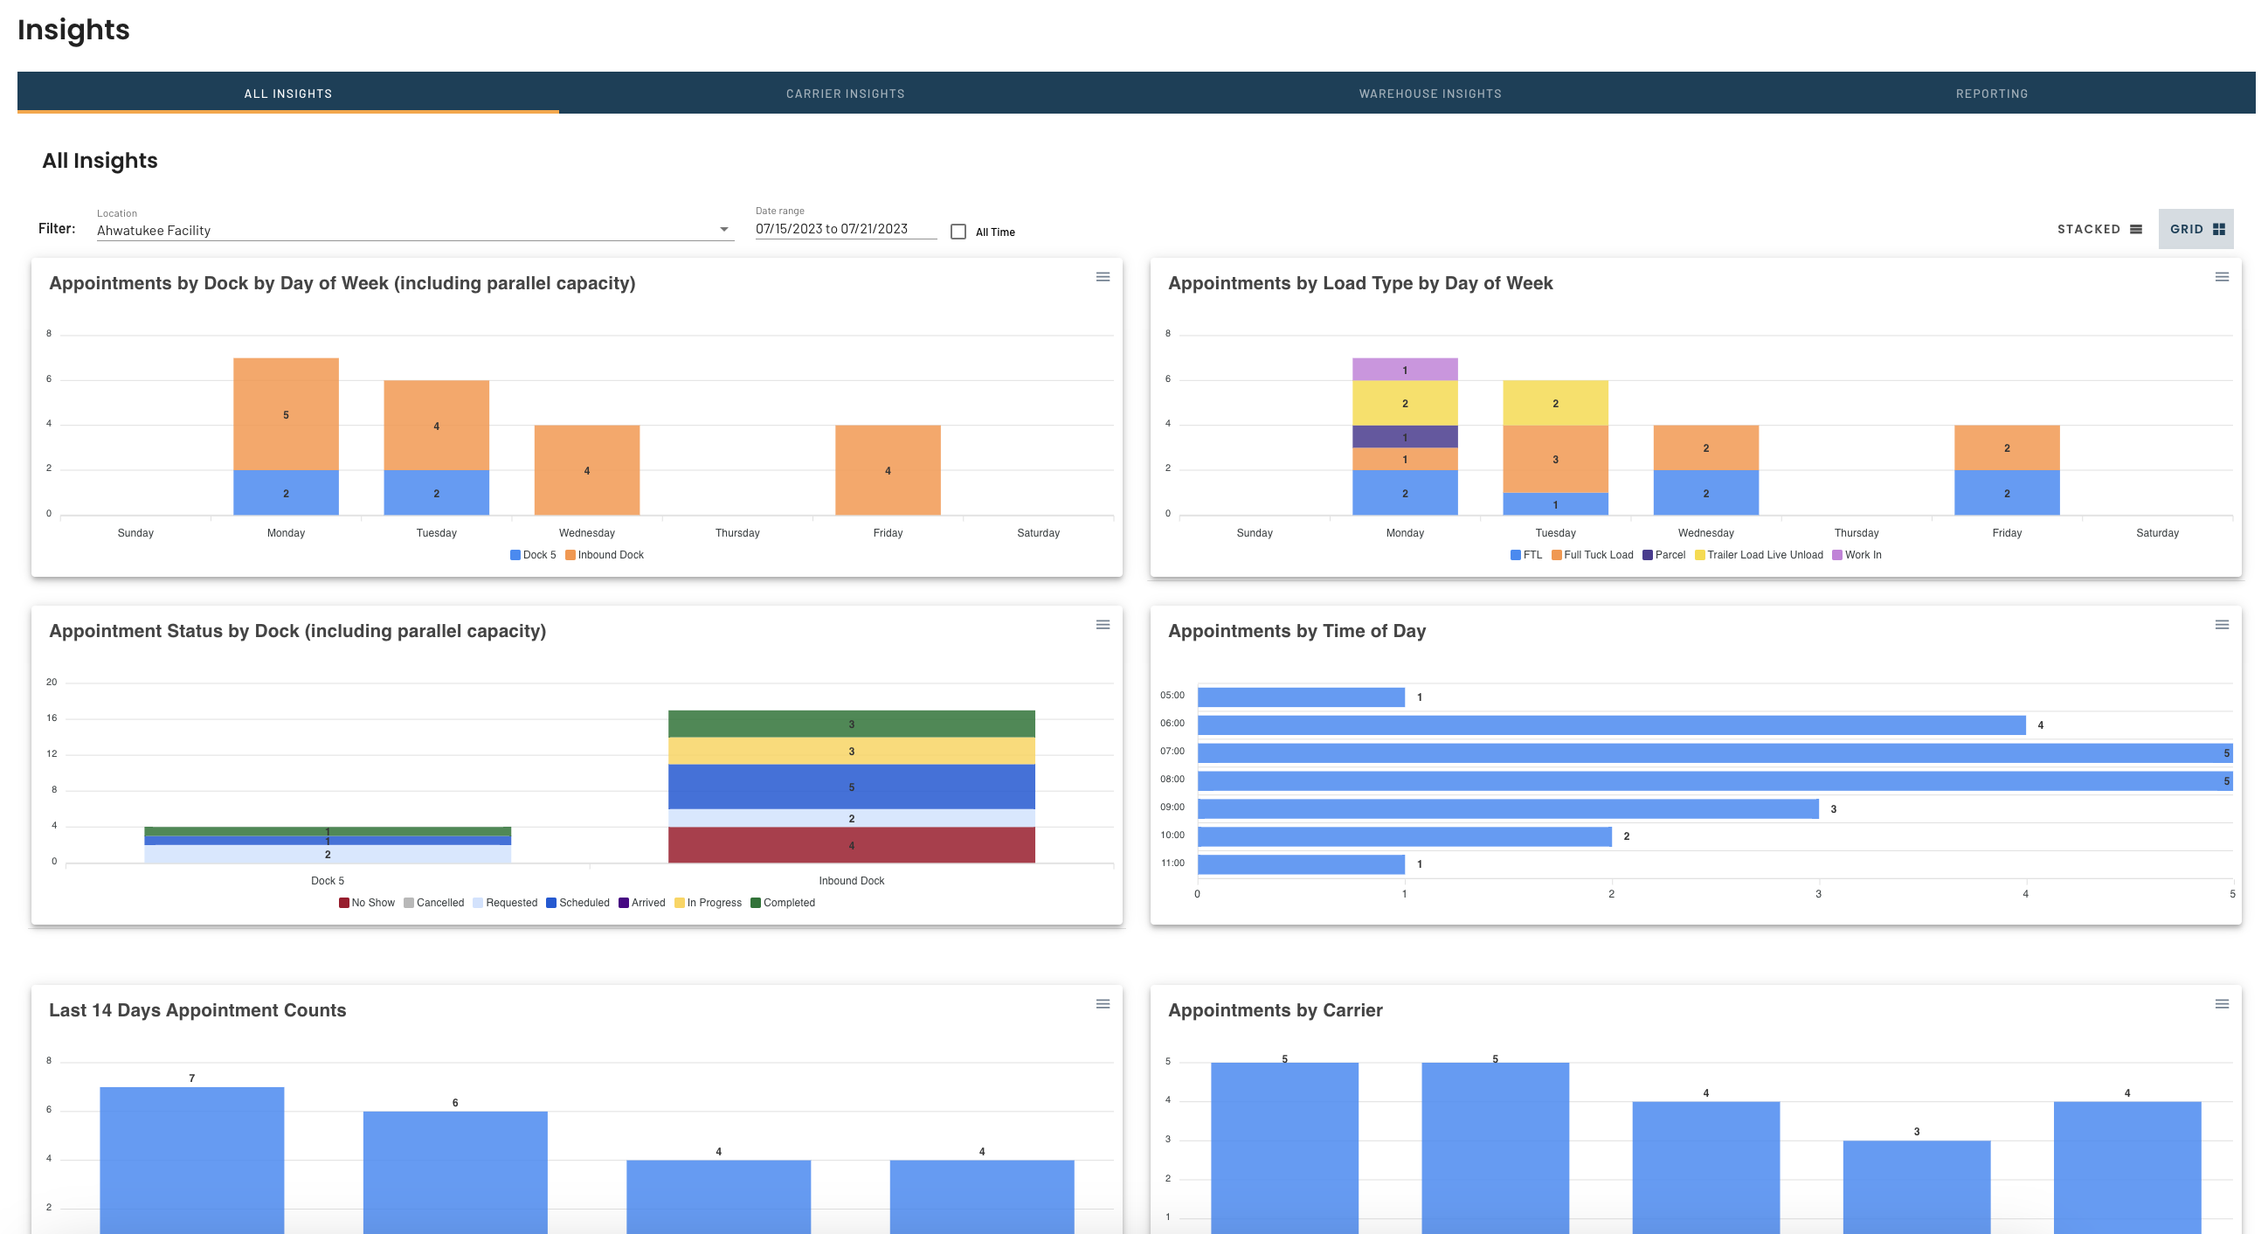Toggle Inbound Dock legend swatch
The image size is (2268, 1234).
pos(570,555)
